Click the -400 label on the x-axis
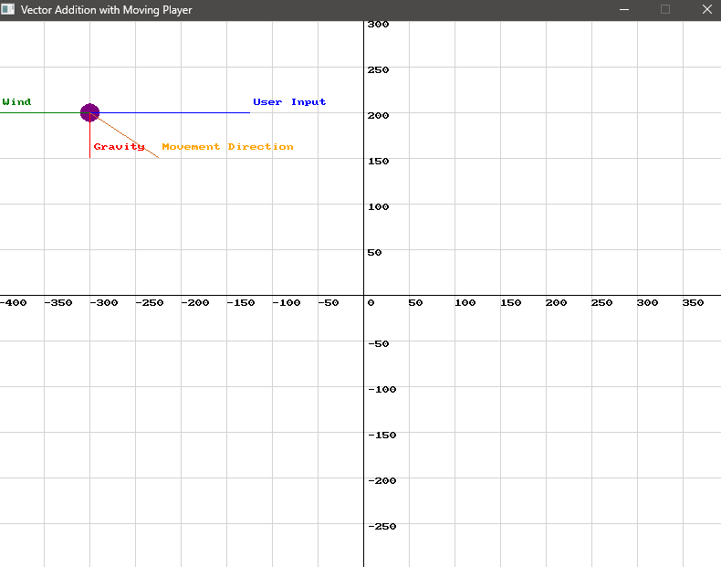This screenshot has height=567, width=721. (x=13, y=303)
